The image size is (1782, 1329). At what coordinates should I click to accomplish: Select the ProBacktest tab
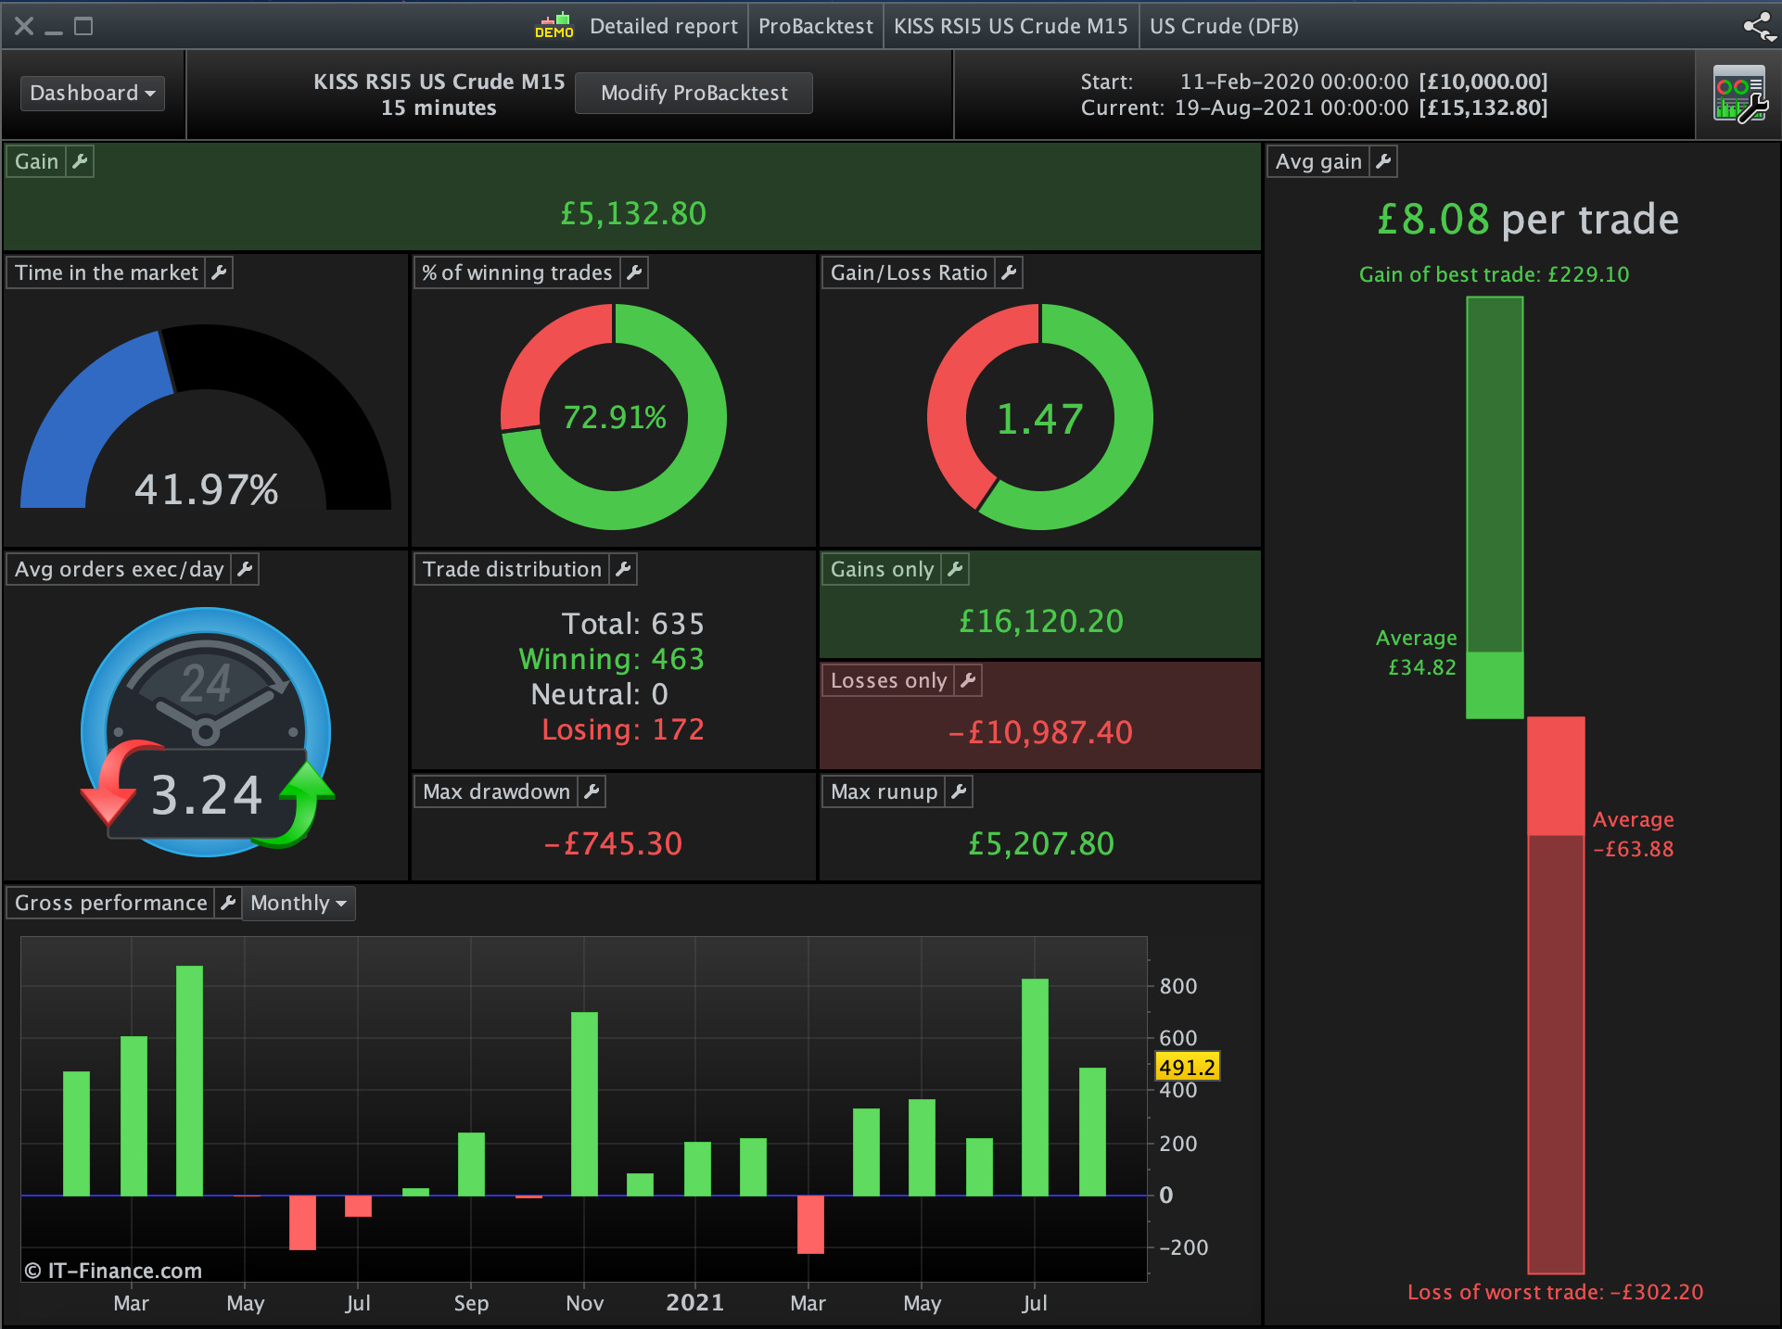click(x=815, y=26)
